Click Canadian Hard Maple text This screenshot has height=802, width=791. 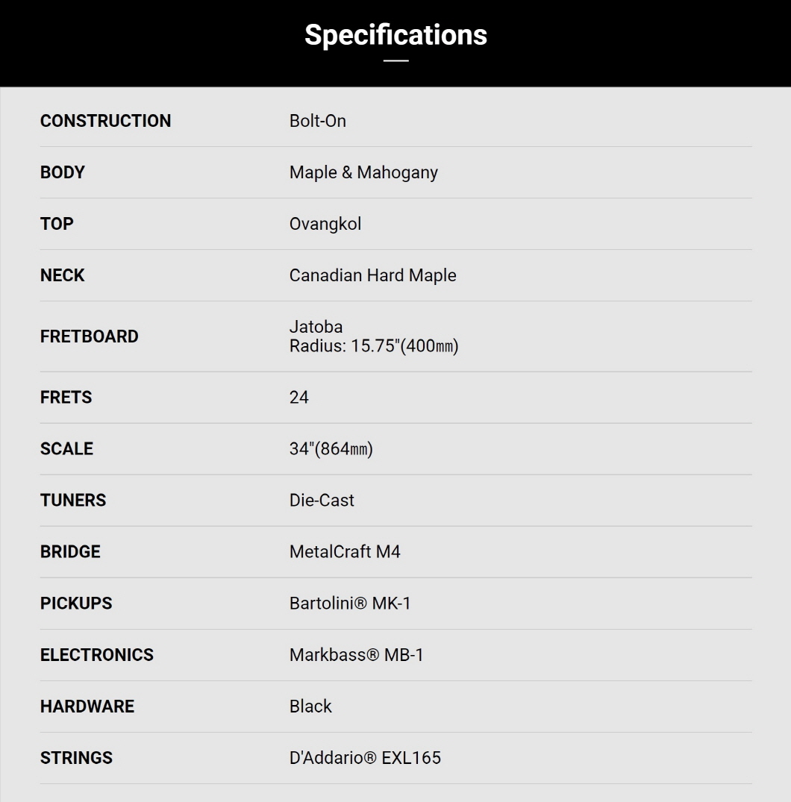point(373,275)
